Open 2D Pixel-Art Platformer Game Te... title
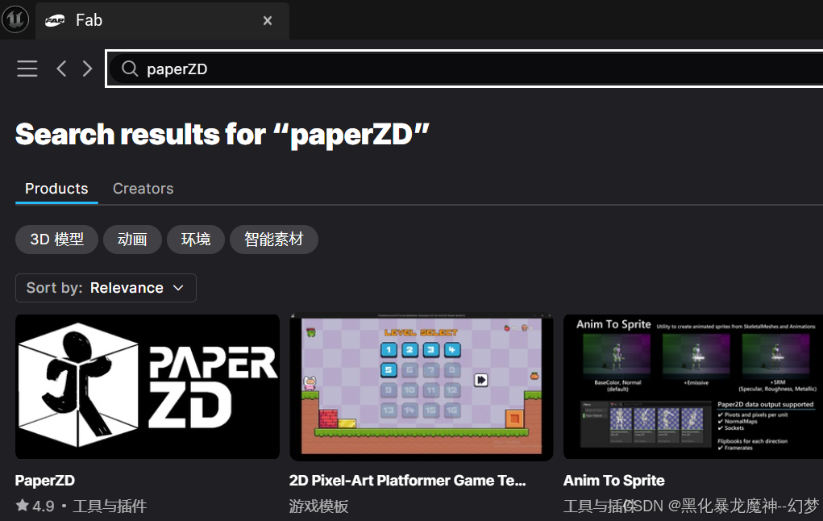Image resolution: width=823 pixels, height=521 pixels. pyautogui.click(x=407, y=481)
